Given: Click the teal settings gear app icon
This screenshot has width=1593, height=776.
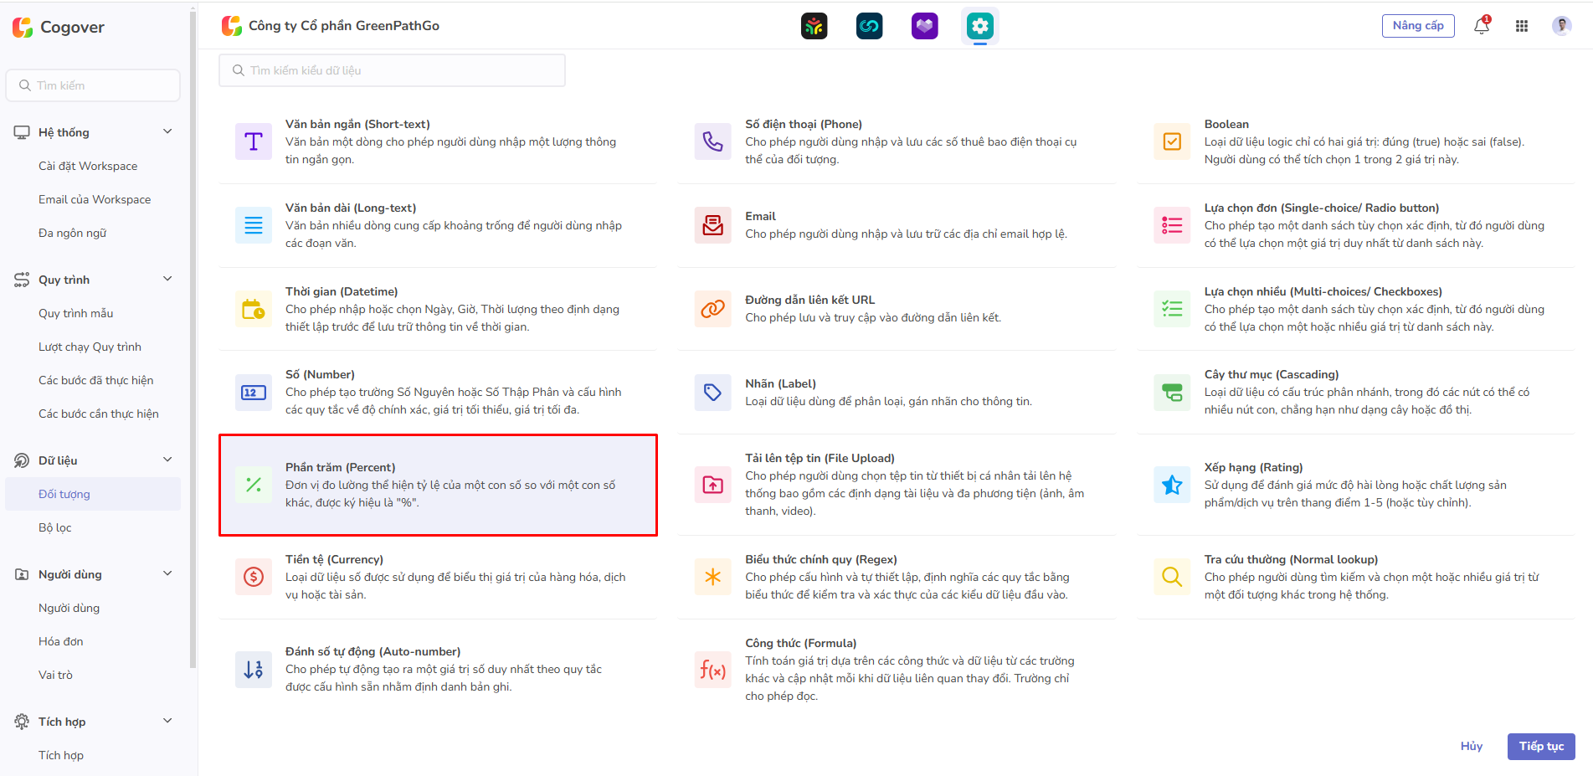Looking at the screenshot, I should [979, 27].
